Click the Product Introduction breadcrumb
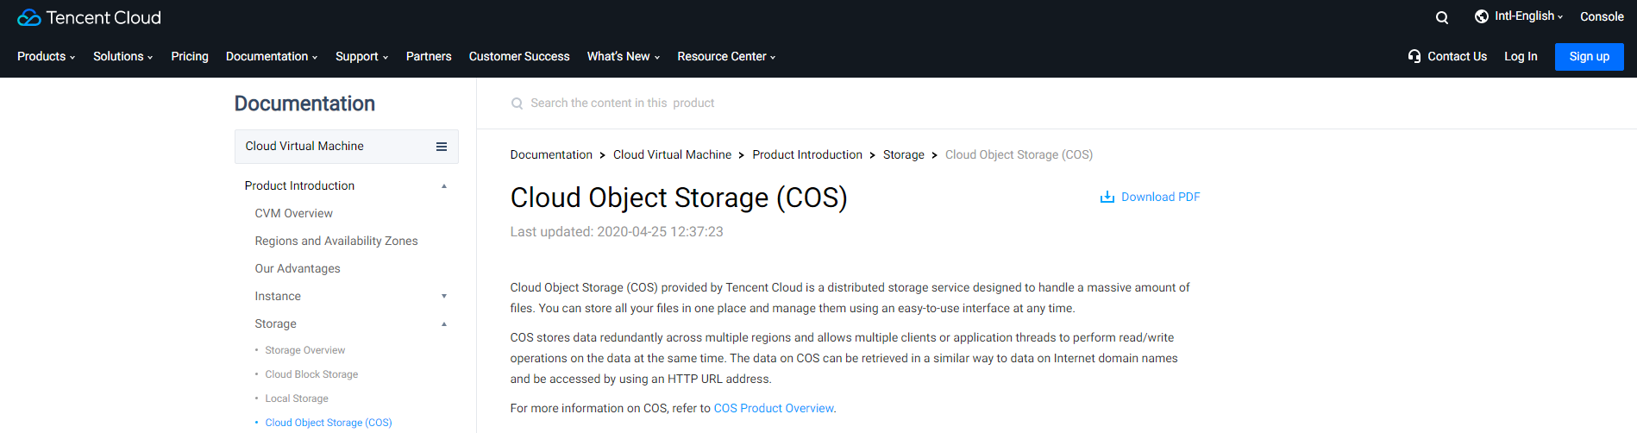The width and height of the screenshot is (1637, 433). pyautogui.click(x=806, y=155)
